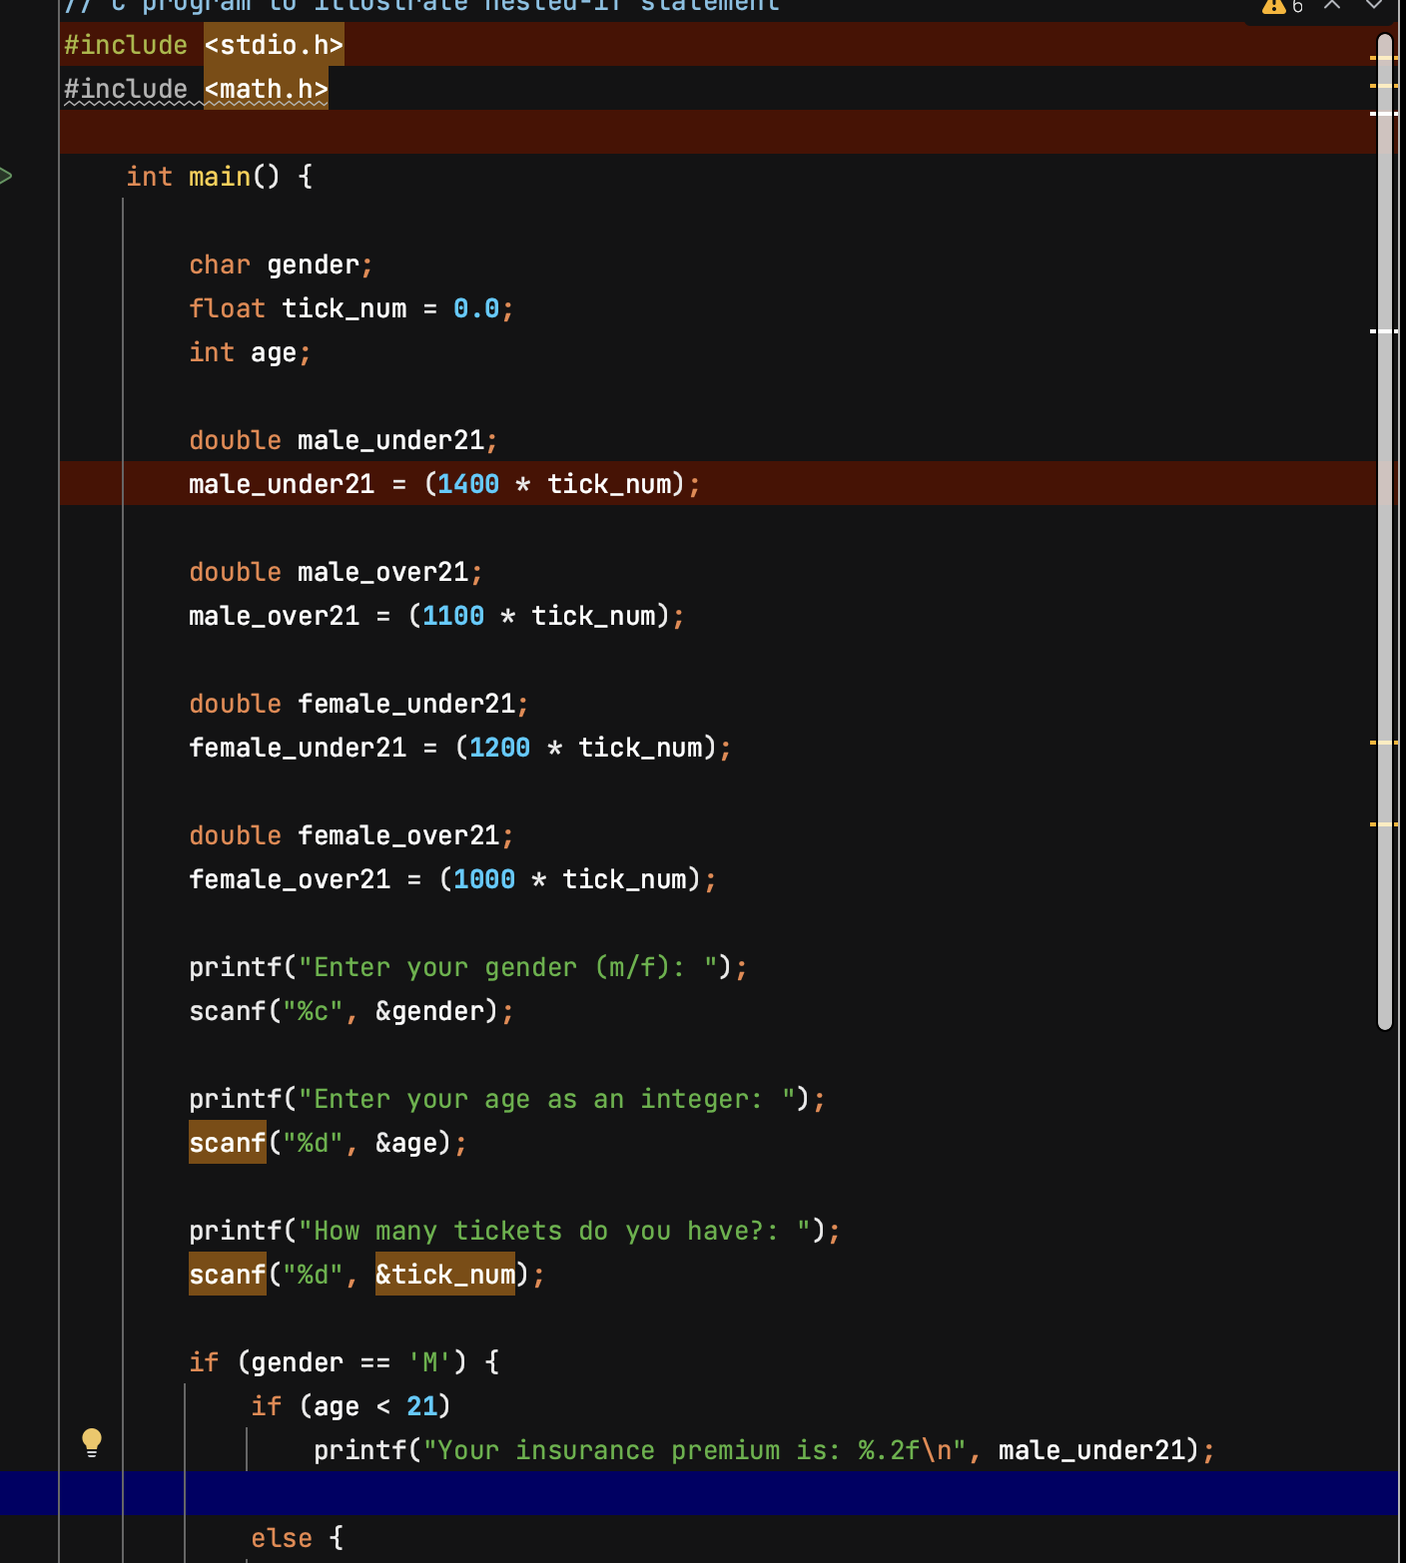1406x1563 pixels.
Task: Jump to the next highlighted problem using the down arrow
Action: point(1374,5)
